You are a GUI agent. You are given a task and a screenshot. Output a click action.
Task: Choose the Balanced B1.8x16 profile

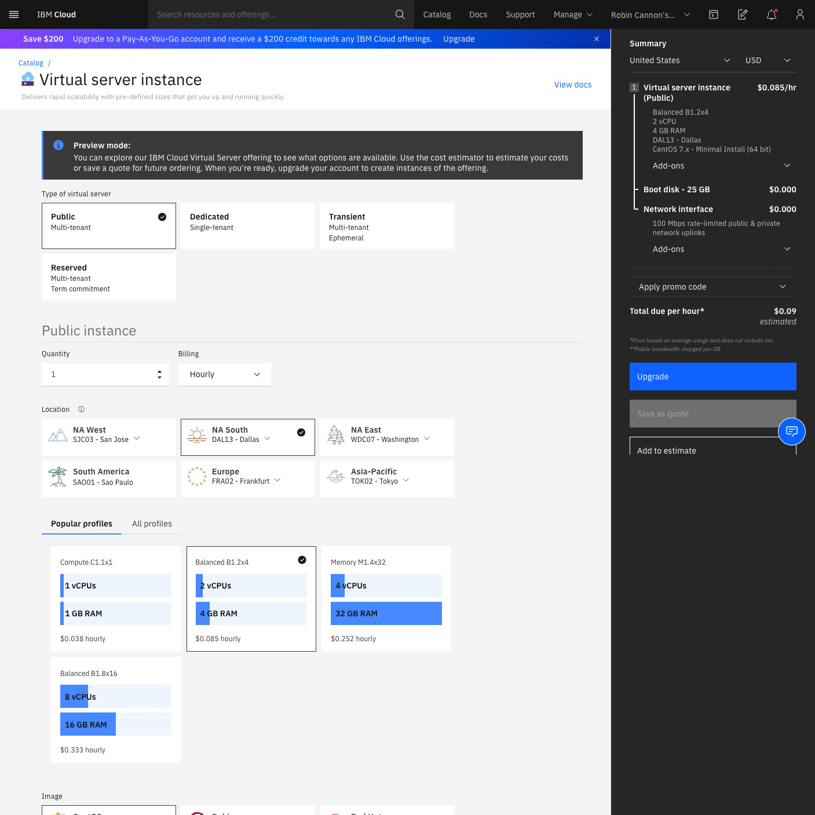tap(116, 710)
